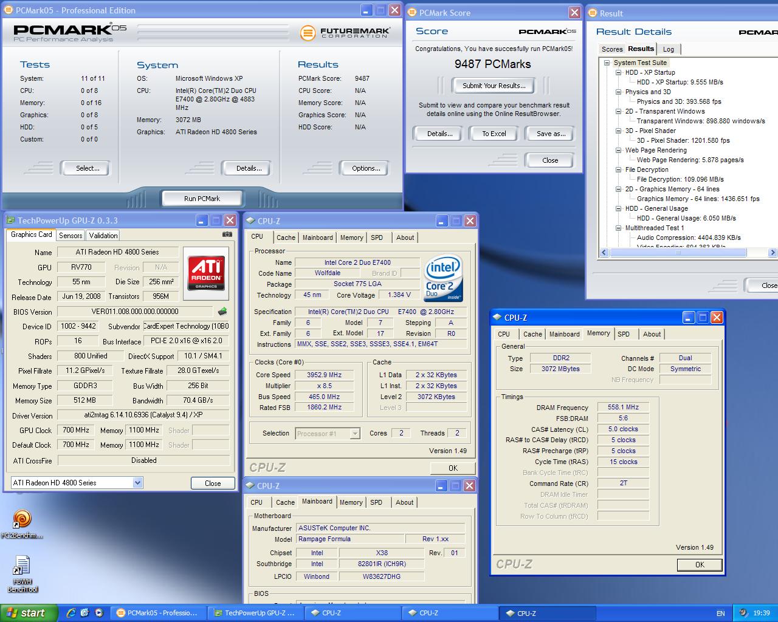Click Submit Your Results button
The height and width of the screenshot is (622, 778).
(x=494, y=86)
